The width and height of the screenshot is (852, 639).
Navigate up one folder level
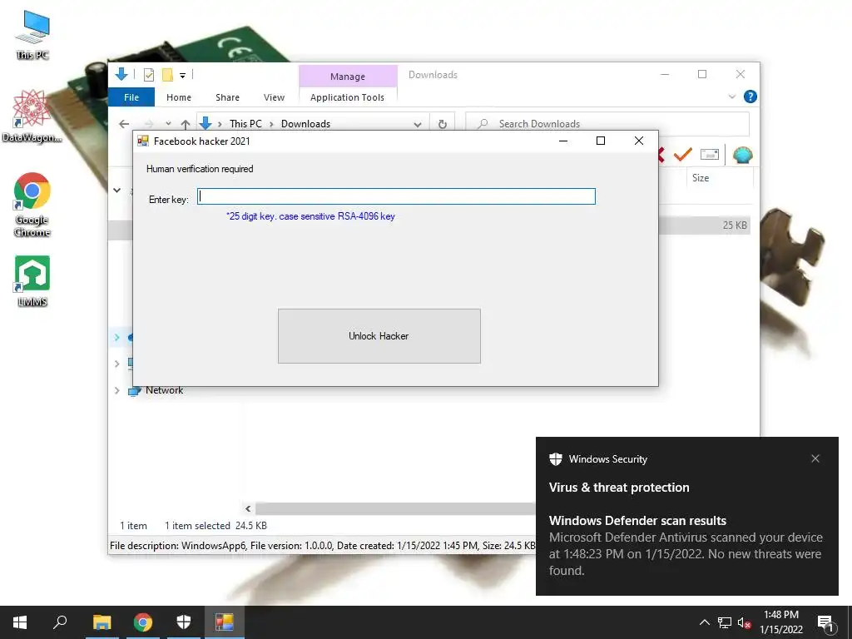186,124
